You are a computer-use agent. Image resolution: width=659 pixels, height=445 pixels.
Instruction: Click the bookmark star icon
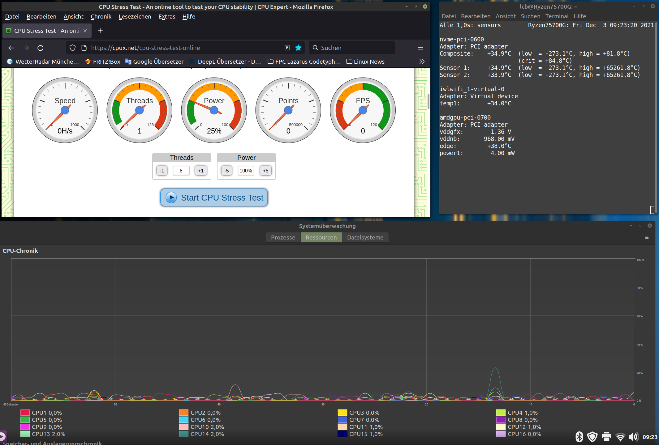(298, 48)
